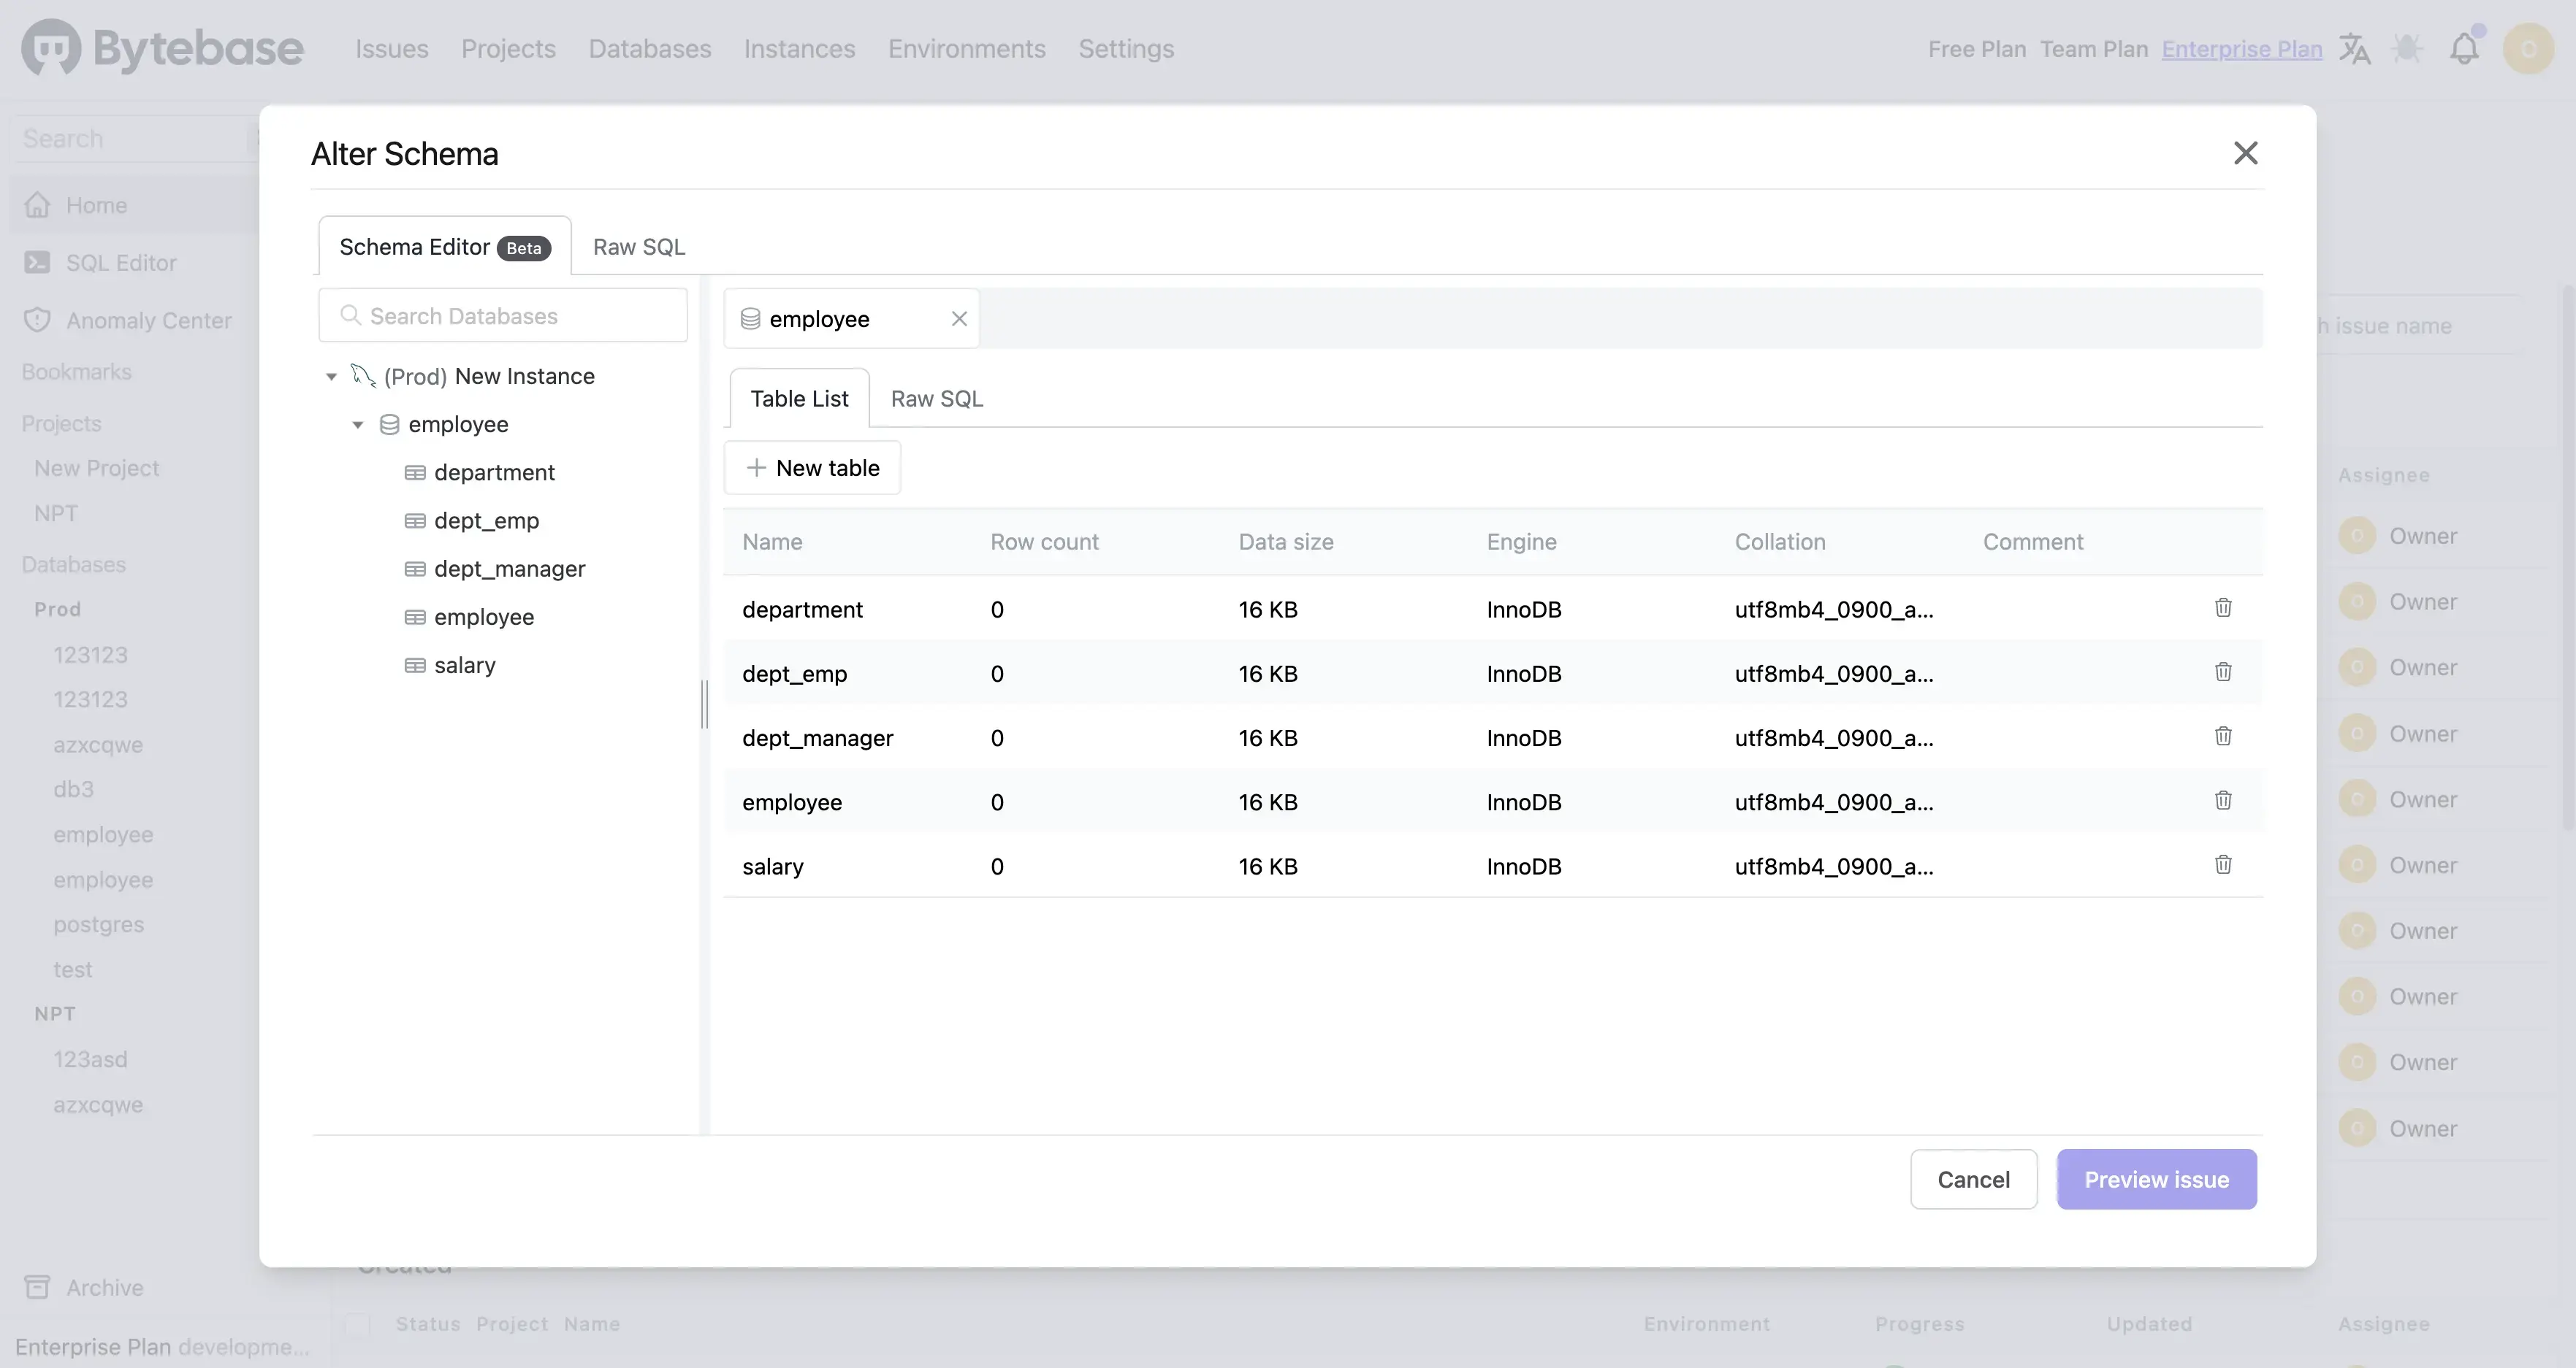2576x1368 pixels.
Task: Cancel the Alter Schema dialog
Action: click(1972, 1179)
